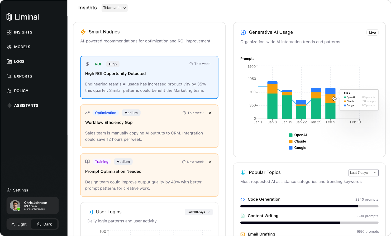This screenshot has height=236, width=391.
Task: Open Chris Johnson's profile card
Action: [32, 205]
